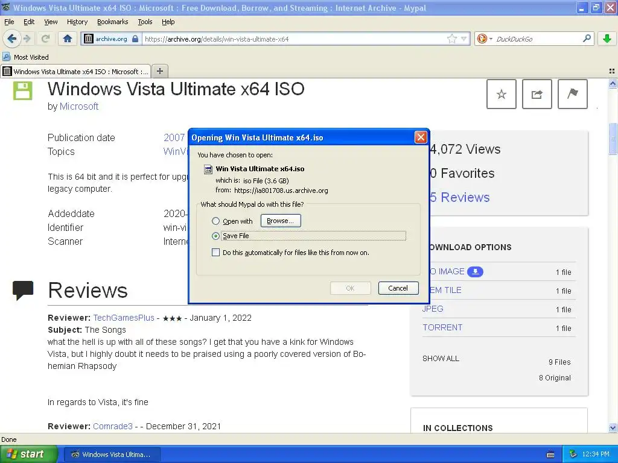Flag this item with the flag icon
This screenshot has height=463, width=618.
click(573, 94)
